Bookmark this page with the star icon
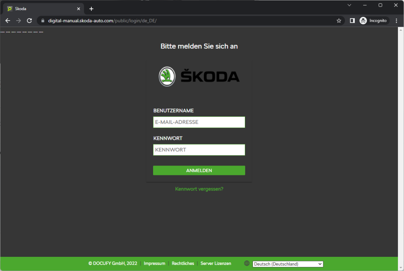This screenshot has width=404, height=271. pos(339,21)
